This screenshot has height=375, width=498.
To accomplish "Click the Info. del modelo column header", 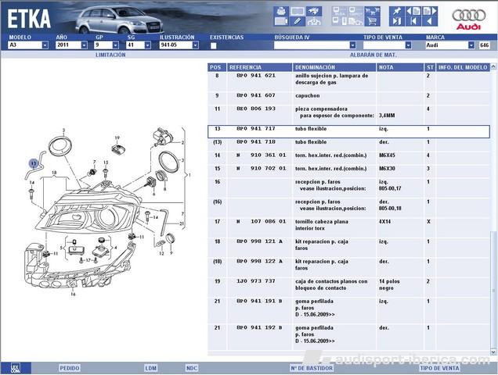I will point(463,67).
